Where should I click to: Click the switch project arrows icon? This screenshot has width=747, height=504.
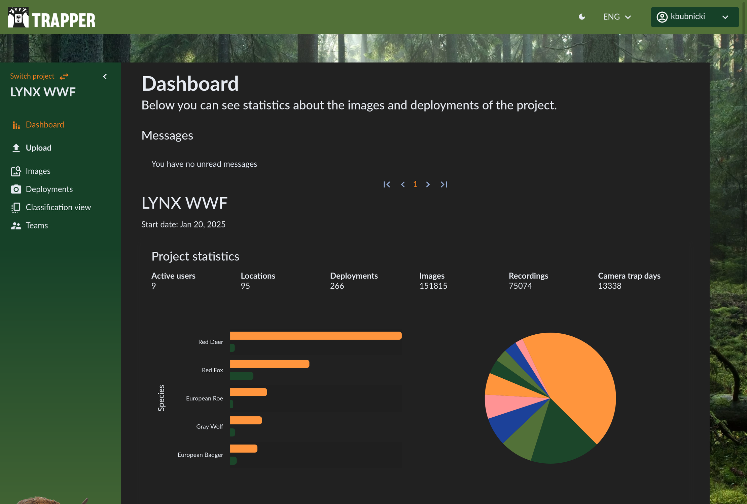pos(64,77)
